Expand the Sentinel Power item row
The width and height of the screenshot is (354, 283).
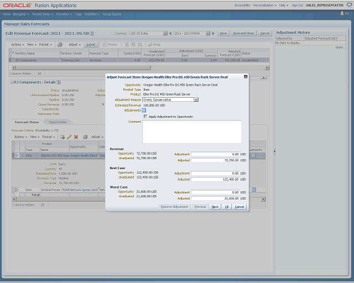pyautogui.click(x=17, y=190)
